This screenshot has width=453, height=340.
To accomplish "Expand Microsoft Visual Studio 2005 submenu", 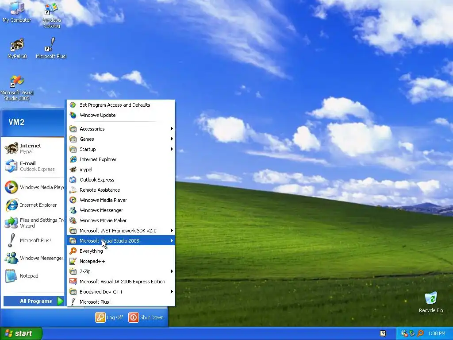I will click(121, 240).
